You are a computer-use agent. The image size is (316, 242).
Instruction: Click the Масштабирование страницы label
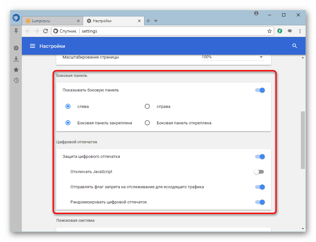pos(91,57)
